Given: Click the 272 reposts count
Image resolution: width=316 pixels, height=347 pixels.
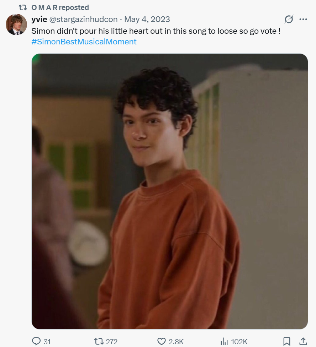Looking at the screenshot, I should (111, 341).
